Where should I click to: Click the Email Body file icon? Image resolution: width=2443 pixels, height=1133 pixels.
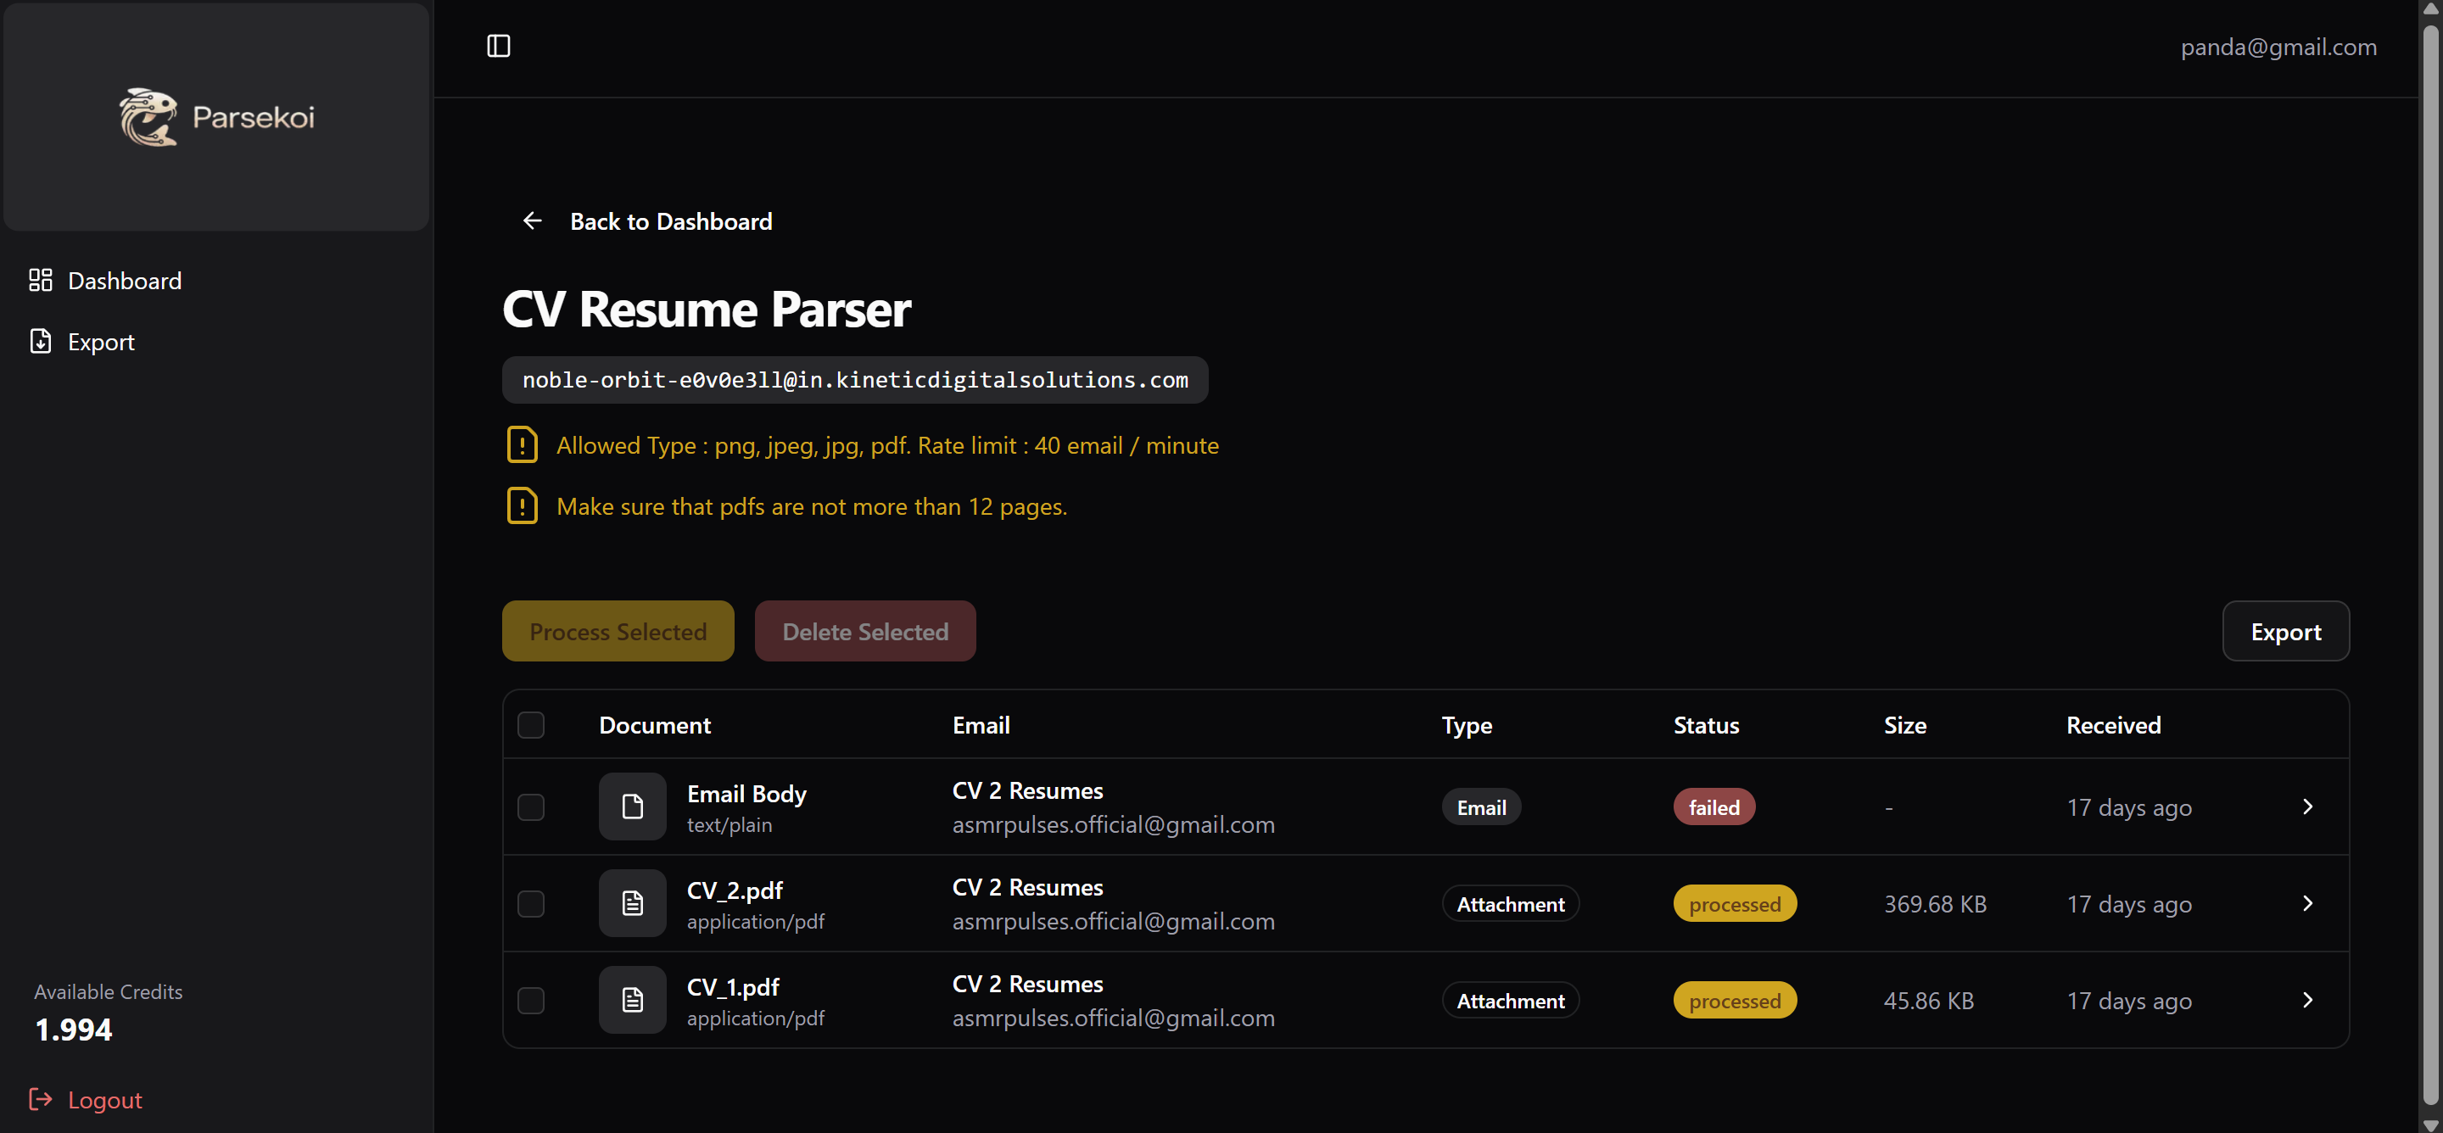coord(632,806)
